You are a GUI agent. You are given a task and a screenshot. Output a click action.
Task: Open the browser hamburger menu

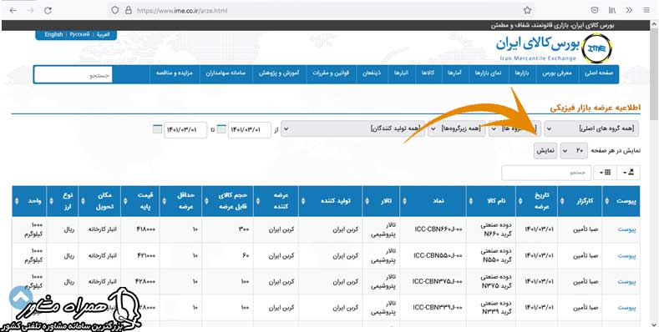coord(646,11)
